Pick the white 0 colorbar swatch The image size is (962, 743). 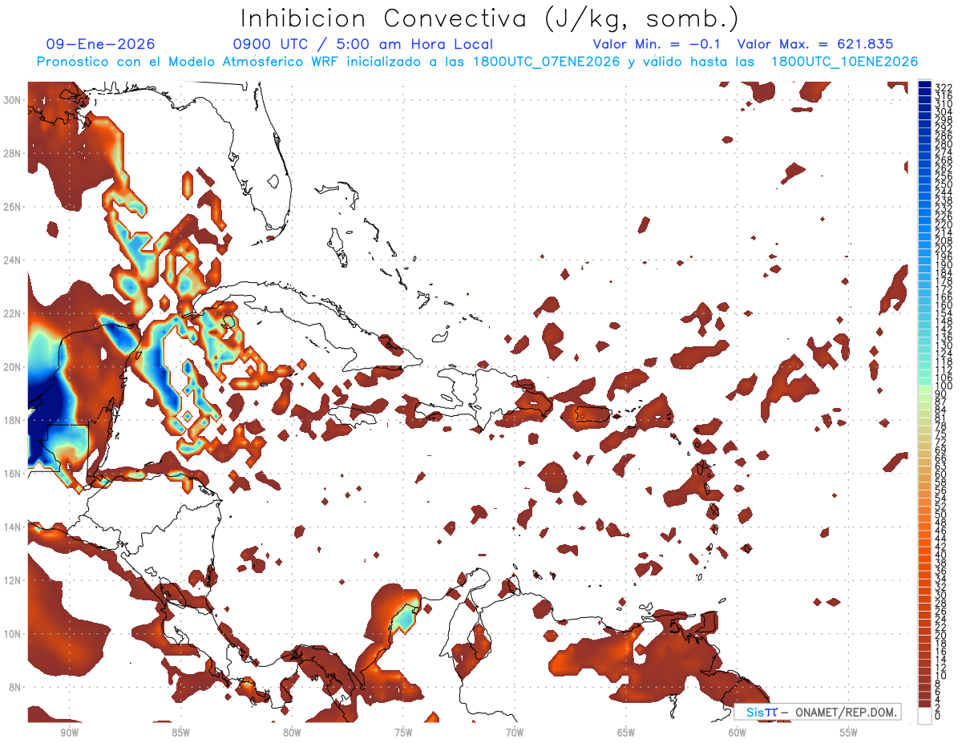(x=925, y=715)
